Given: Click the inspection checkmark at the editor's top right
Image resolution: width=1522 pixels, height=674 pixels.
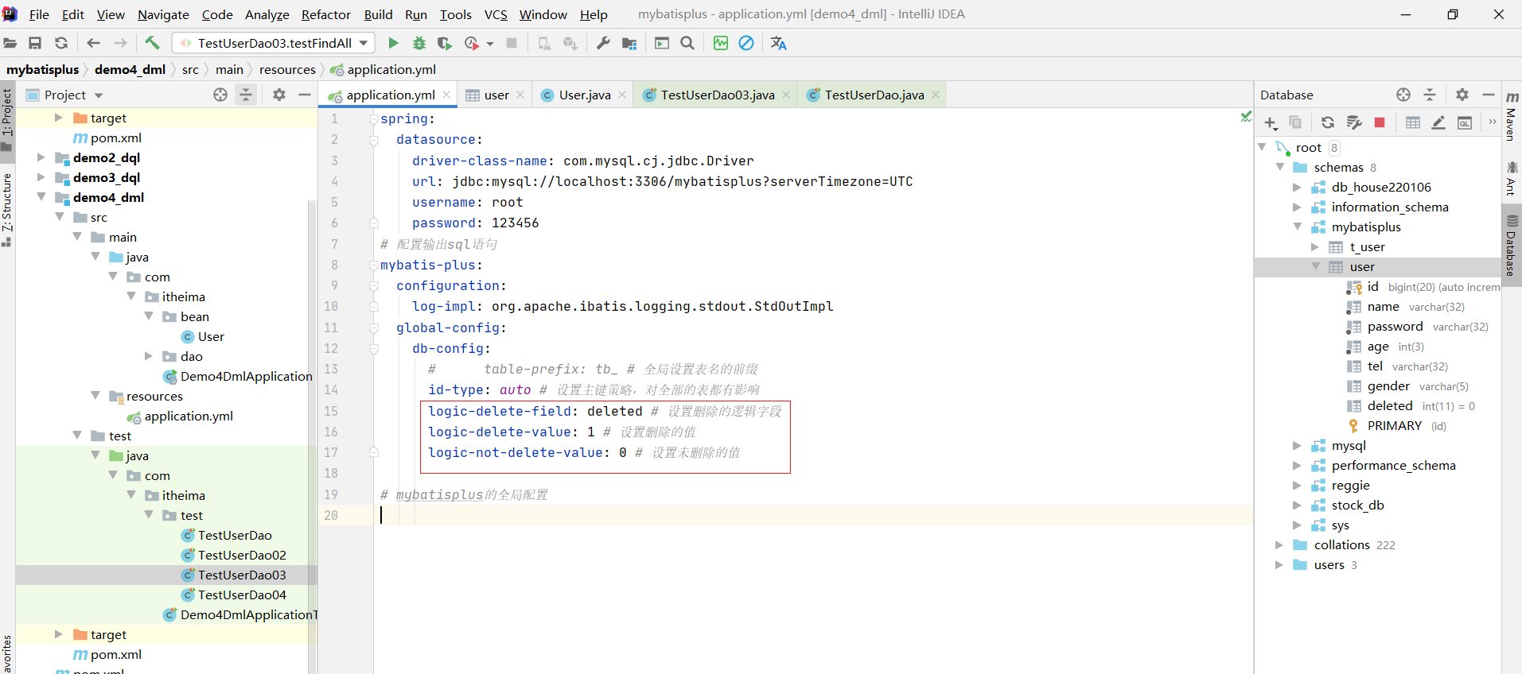Looking at the screenshot, I should point(1245,117).
